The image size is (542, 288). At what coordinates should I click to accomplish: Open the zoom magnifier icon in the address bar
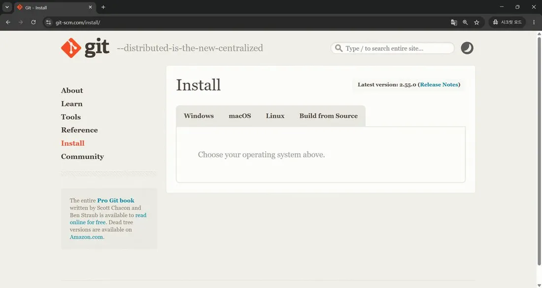(465, 22)
